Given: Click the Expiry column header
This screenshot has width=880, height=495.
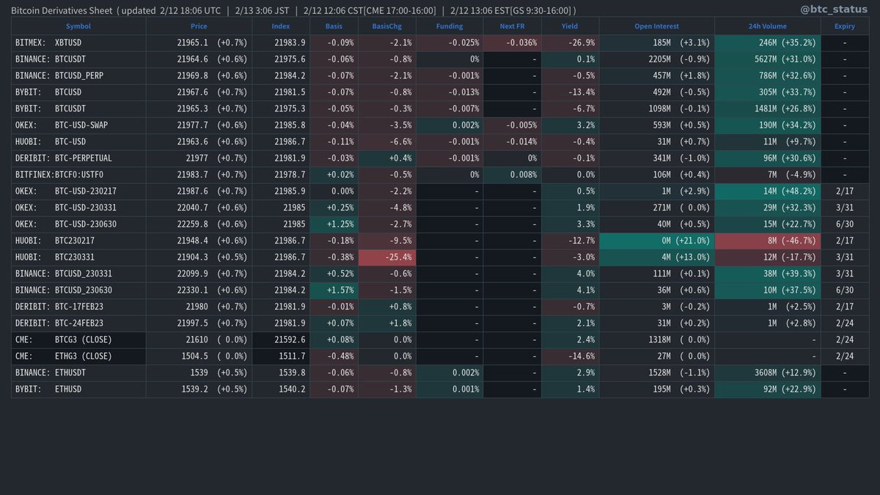Looking at the screenshot, I should (x=845, y=26).
